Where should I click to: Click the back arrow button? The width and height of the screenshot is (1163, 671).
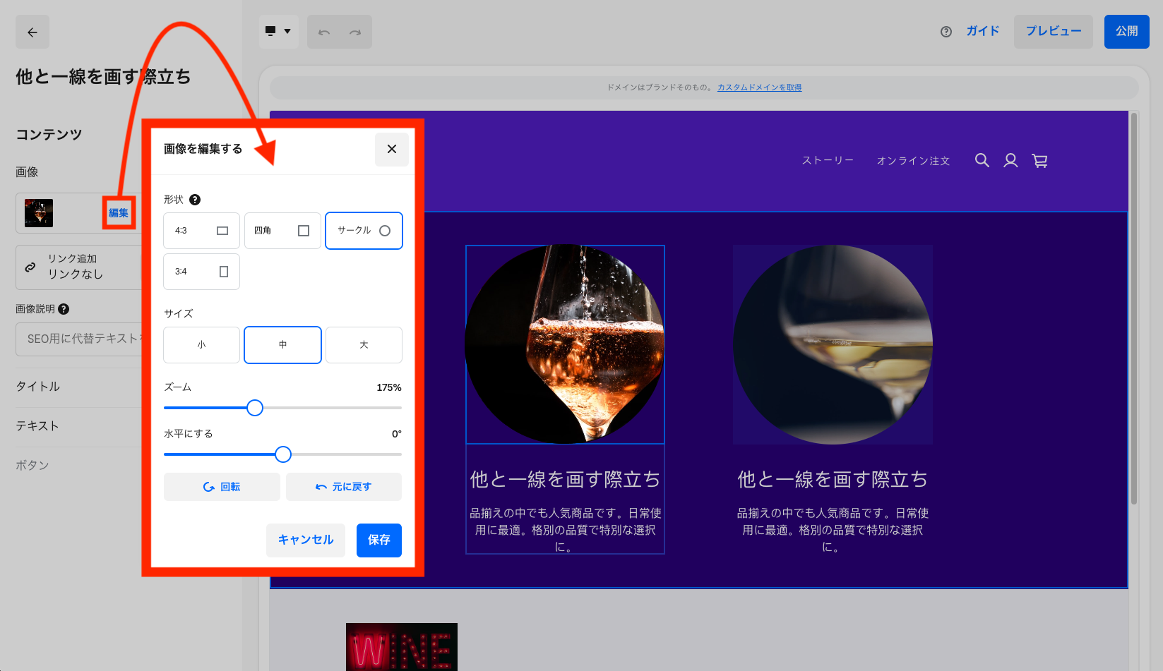[32, 32]
